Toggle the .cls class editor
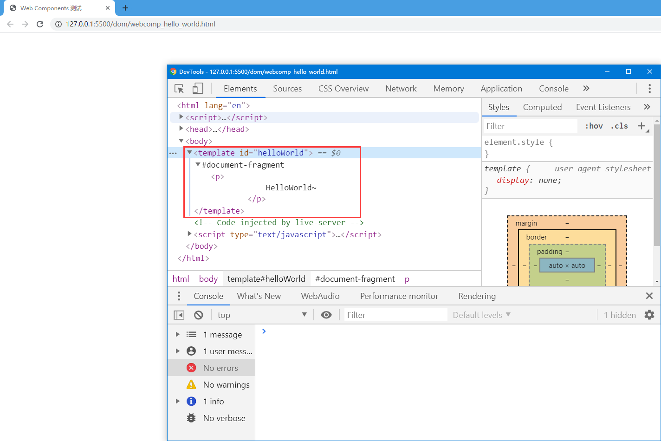Viewport: 661px width, 441px height. coord(619,126)
